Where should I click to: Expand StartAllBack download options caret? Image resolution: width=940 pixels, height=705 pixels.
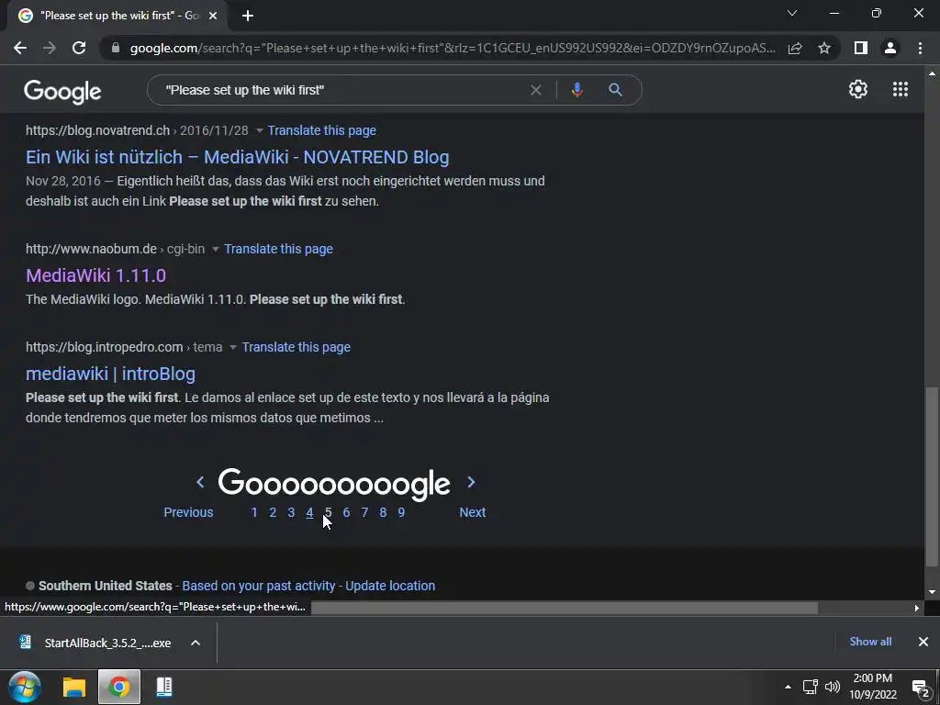point(196,643)
